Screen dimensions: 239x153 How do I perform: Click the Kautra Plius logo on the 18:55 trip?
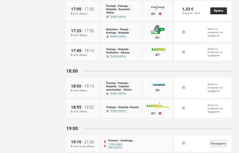(158, 105)
